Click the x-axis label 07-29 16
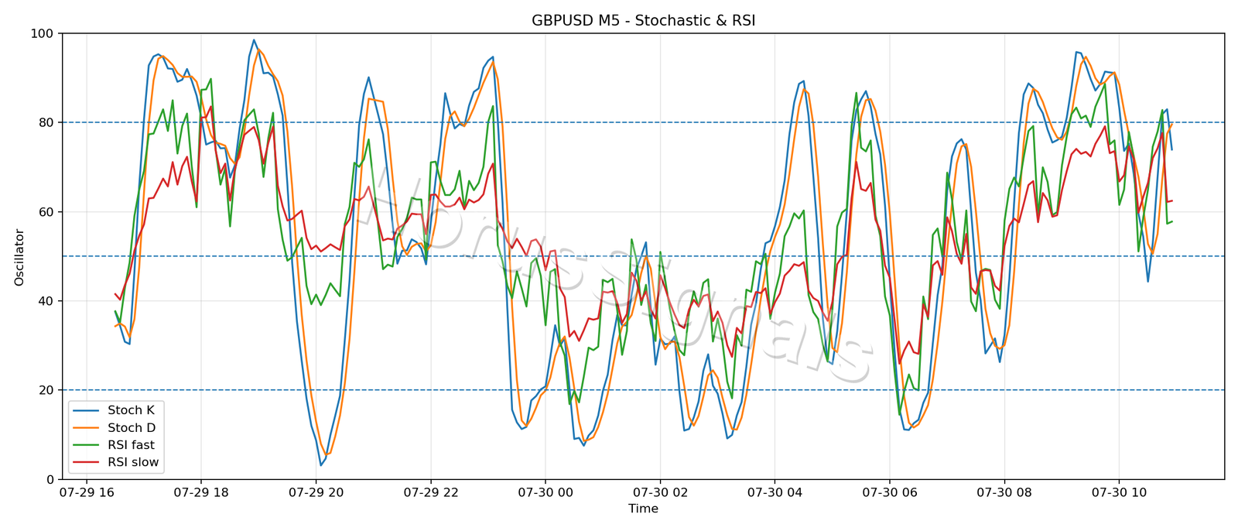Viewport: 1238px width, 531px height. pyautogui.click(x=86, y=492)
